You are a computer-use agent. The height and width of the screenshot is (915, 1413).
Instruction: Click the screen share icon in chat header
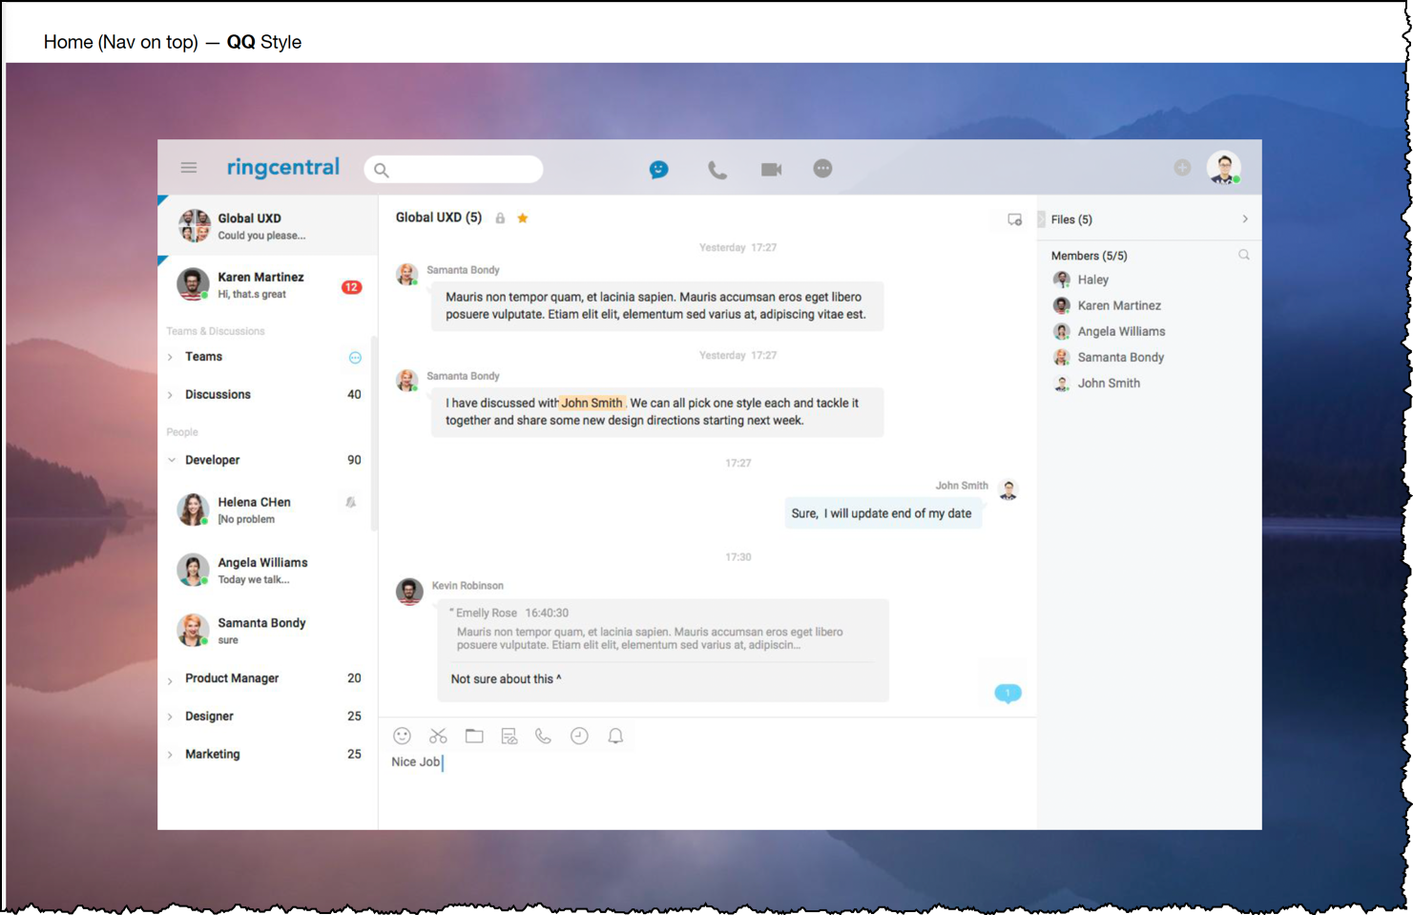(1014, 219)
